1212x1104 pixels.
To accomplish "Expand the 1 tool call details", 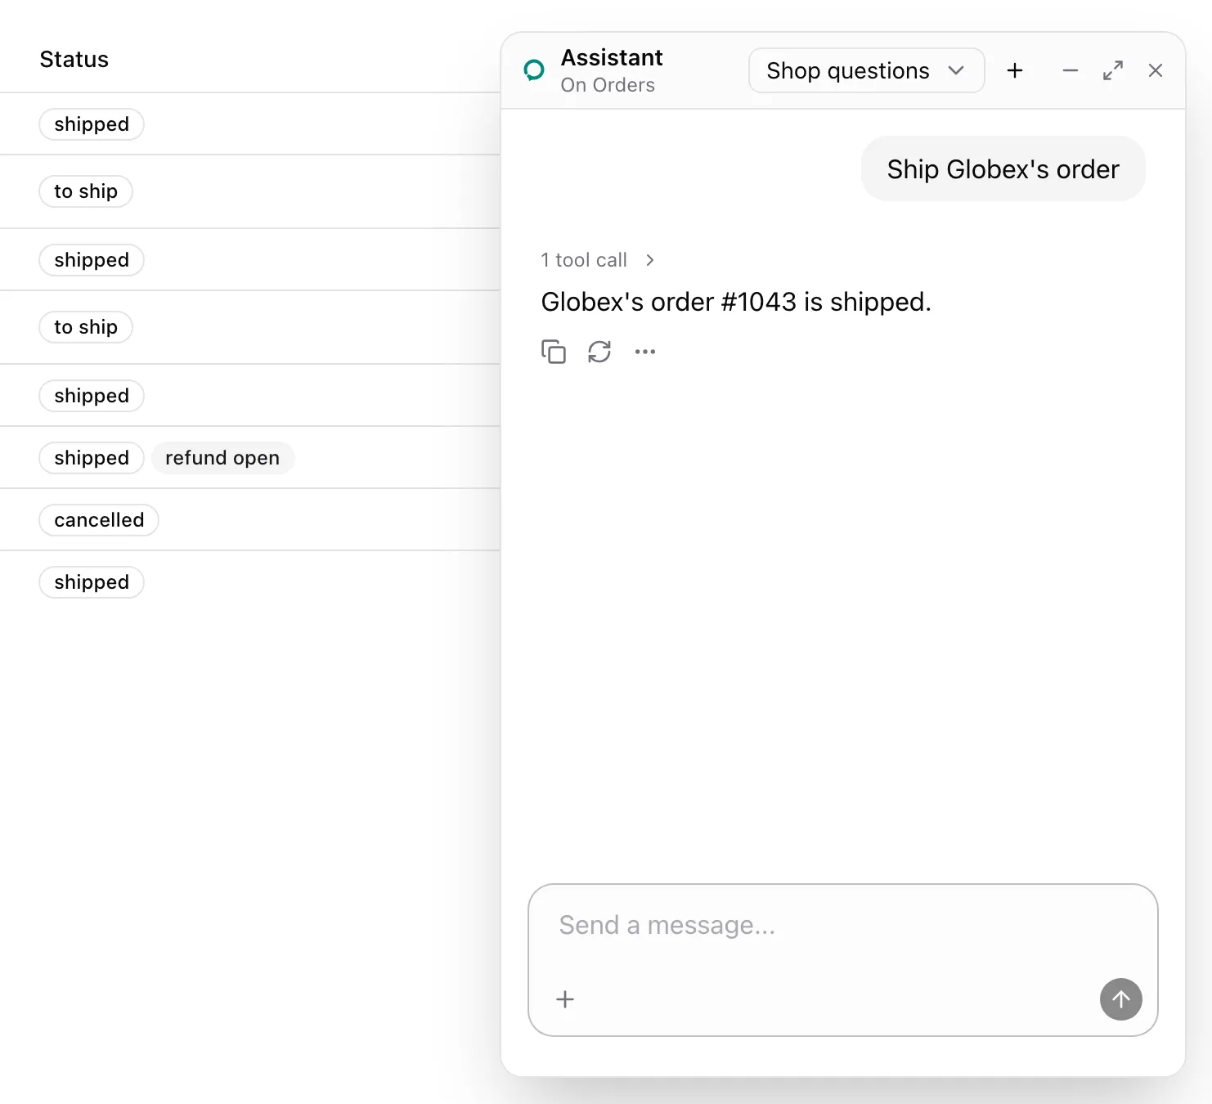I will 598,260.
